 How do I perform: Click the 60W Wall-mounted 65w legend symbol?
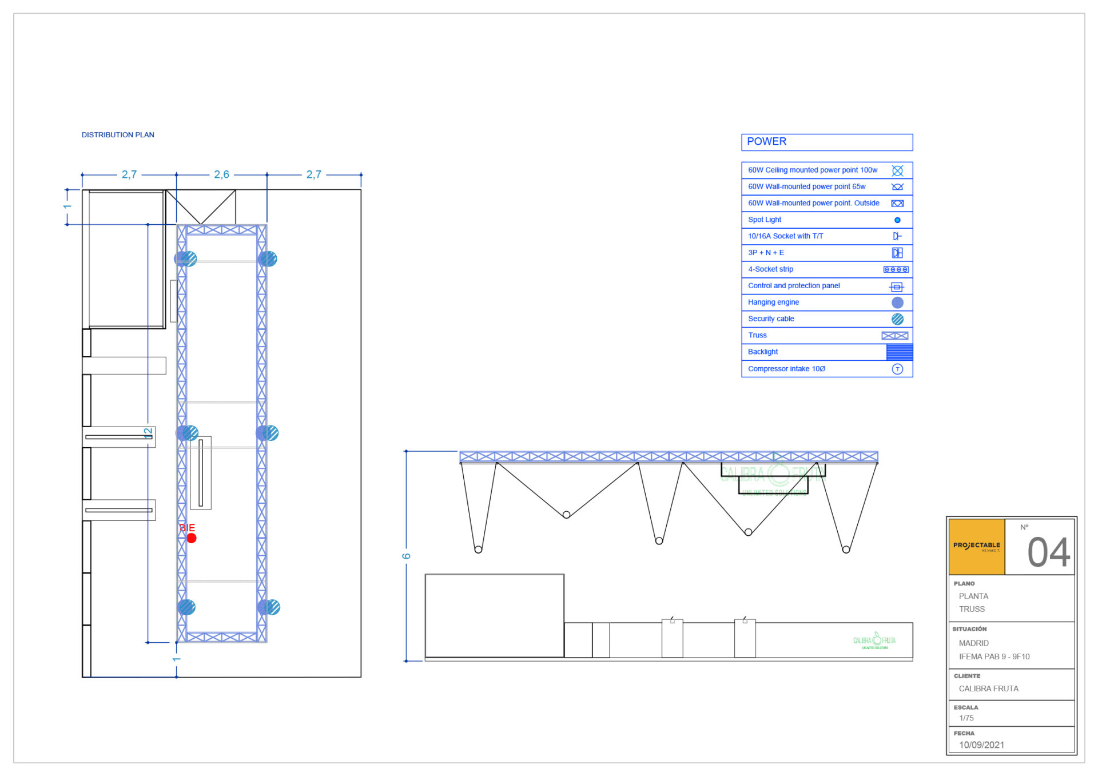click(x=897, y=187)
